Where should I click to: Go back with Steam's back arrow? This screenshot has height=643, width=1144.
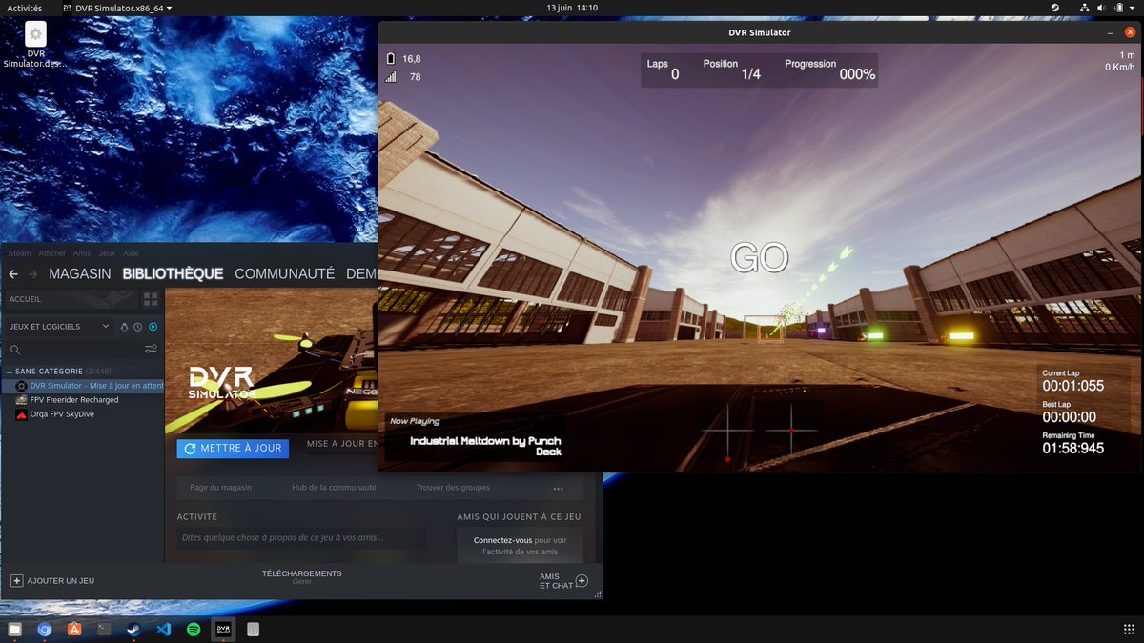(x=13, y=273)
